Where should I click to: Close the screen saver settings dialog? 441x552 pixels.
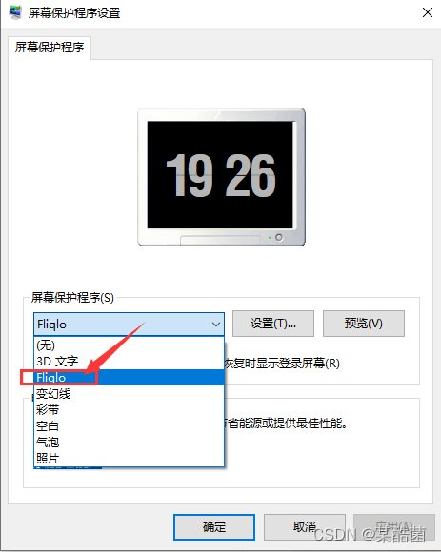[428, 12]
